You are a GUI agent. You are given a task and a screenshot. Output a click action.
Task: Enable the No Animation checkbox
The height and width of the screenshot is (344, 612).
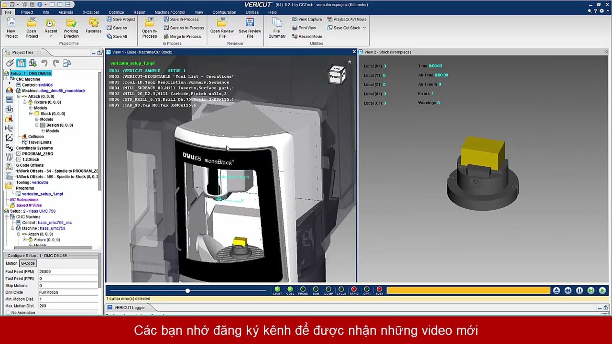click(x=8, y=313)
